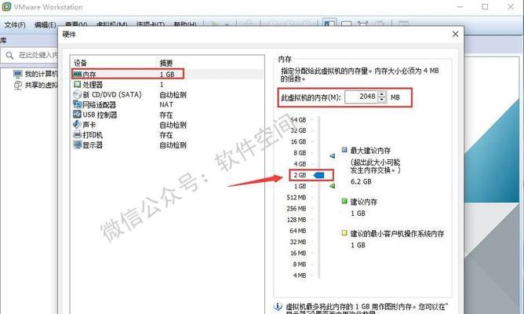Click the NAT summary for 网络适配器
Image resolution: width=524 pixels, height=314 pixels.
coord(166,104)
